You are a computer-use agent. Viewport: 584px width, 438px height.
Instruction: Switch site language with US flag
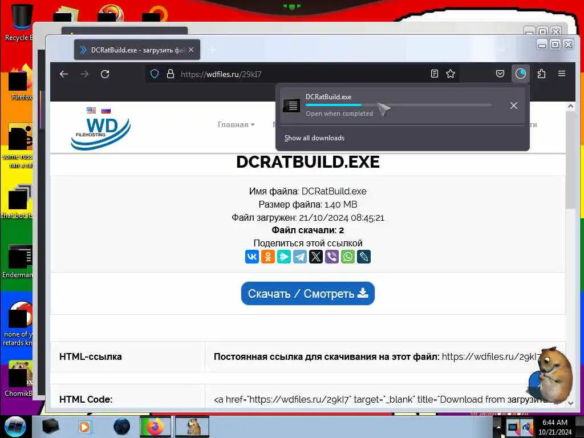(x=91, y=110)
